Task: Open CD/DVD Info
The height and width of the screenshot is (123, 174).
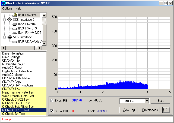Action: pyautogui.click(x=11, y=61)
